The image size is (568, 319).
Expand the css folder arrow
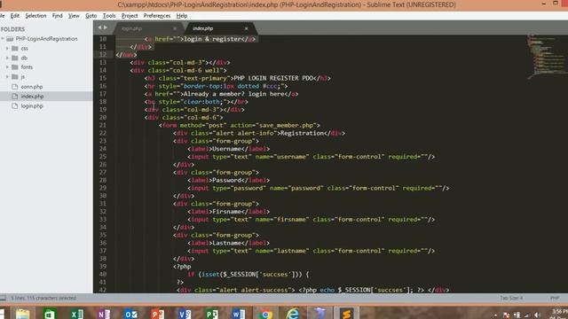coord(7,48)
